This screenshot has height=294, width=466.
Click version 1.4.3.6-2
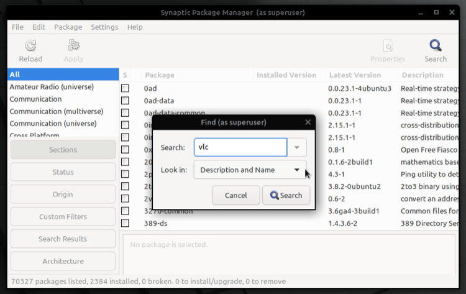[x=342, y=223]
